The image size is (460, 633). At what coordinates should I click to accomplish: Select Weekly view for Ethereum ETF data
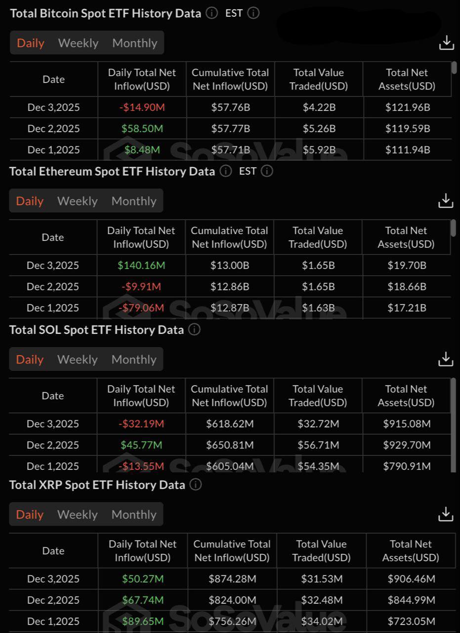(78, 201)
